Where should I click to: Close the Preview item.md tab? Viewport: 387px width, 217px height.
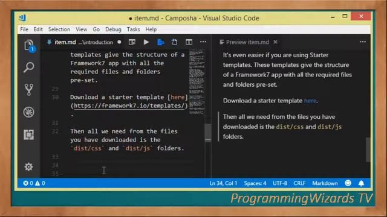tap(276, 42)
